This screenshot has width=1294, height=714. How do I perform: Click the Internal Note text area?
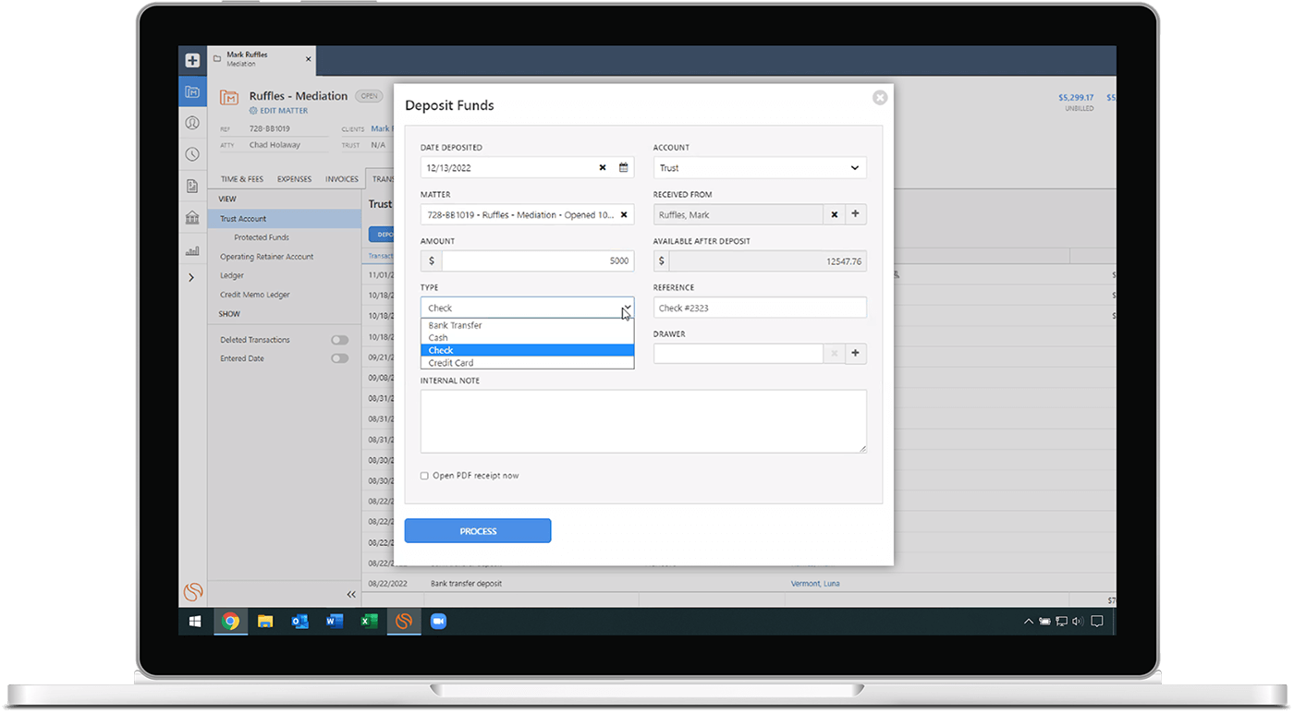point(643,421)
